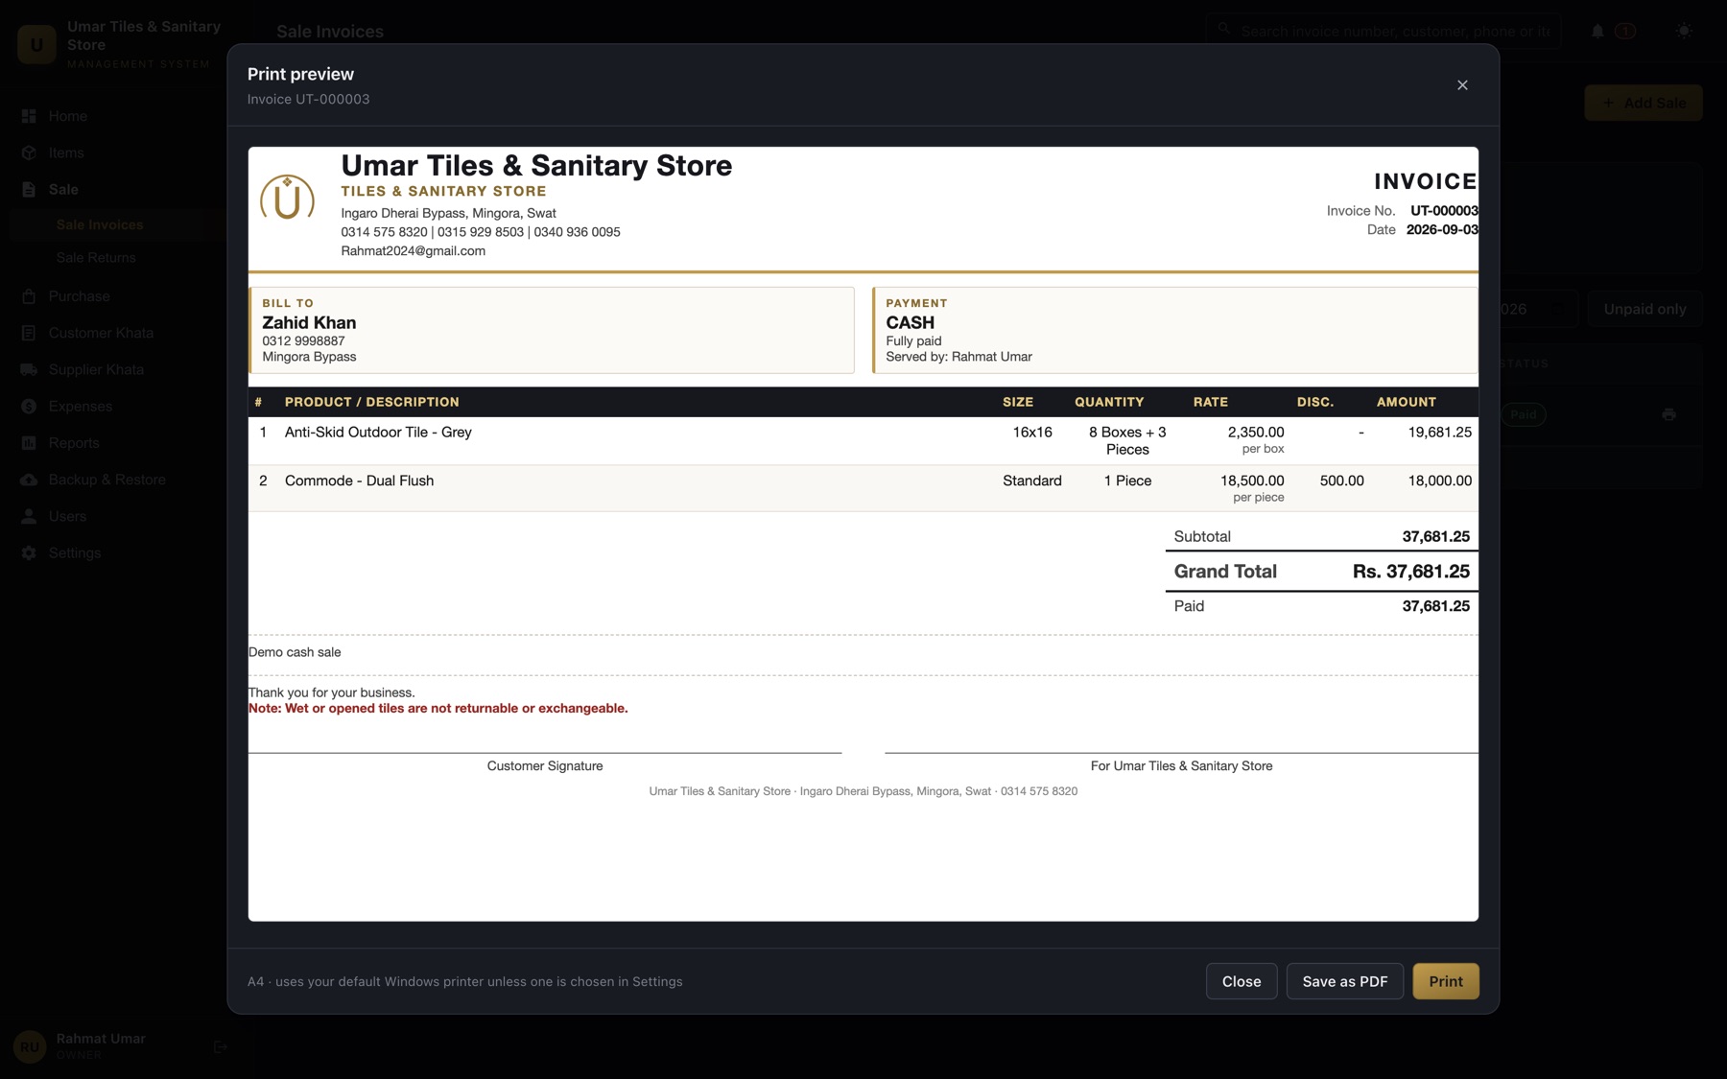Click the Customer Khata ledger icon
1727x1079 pixels.
pyautogui.click(x=29, y=333)
